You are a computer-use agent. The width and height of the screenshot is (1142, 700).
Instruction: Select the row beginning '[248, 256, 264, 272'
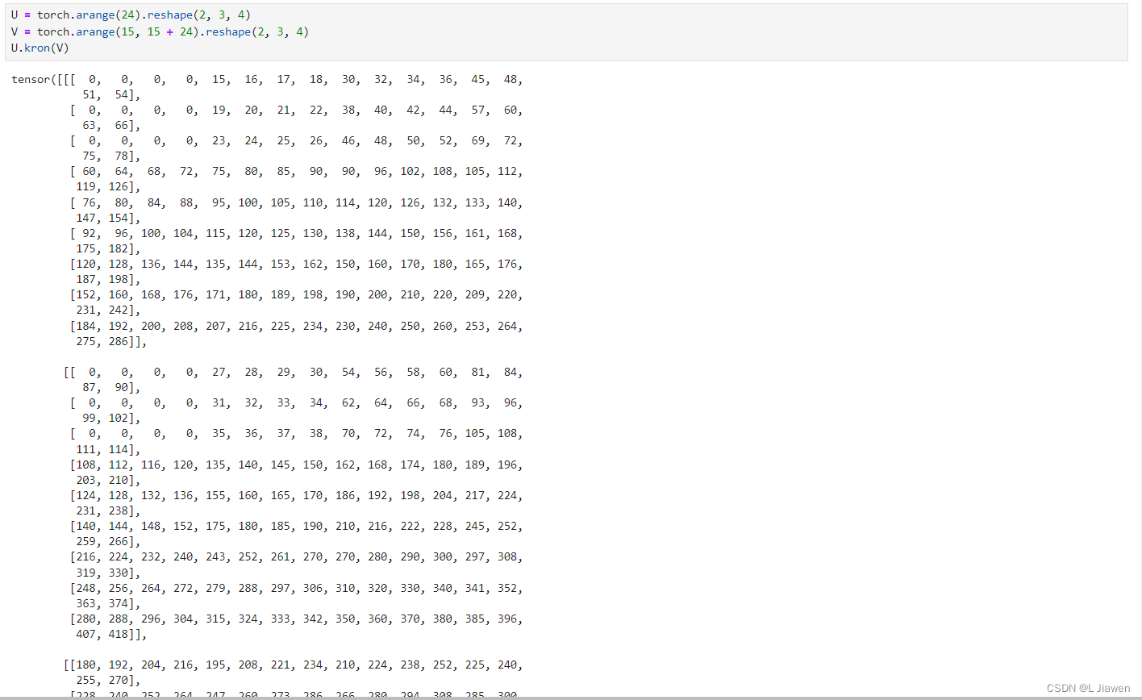click(296, 588)
